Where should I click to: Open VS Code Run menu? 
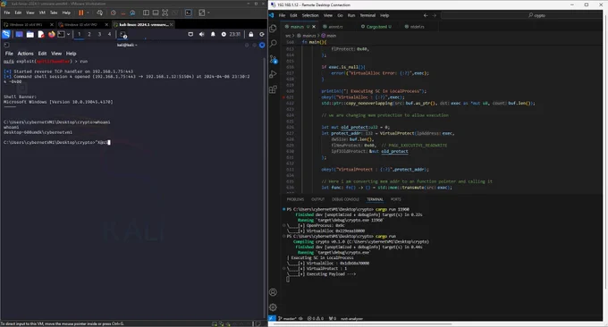(351, 15)
